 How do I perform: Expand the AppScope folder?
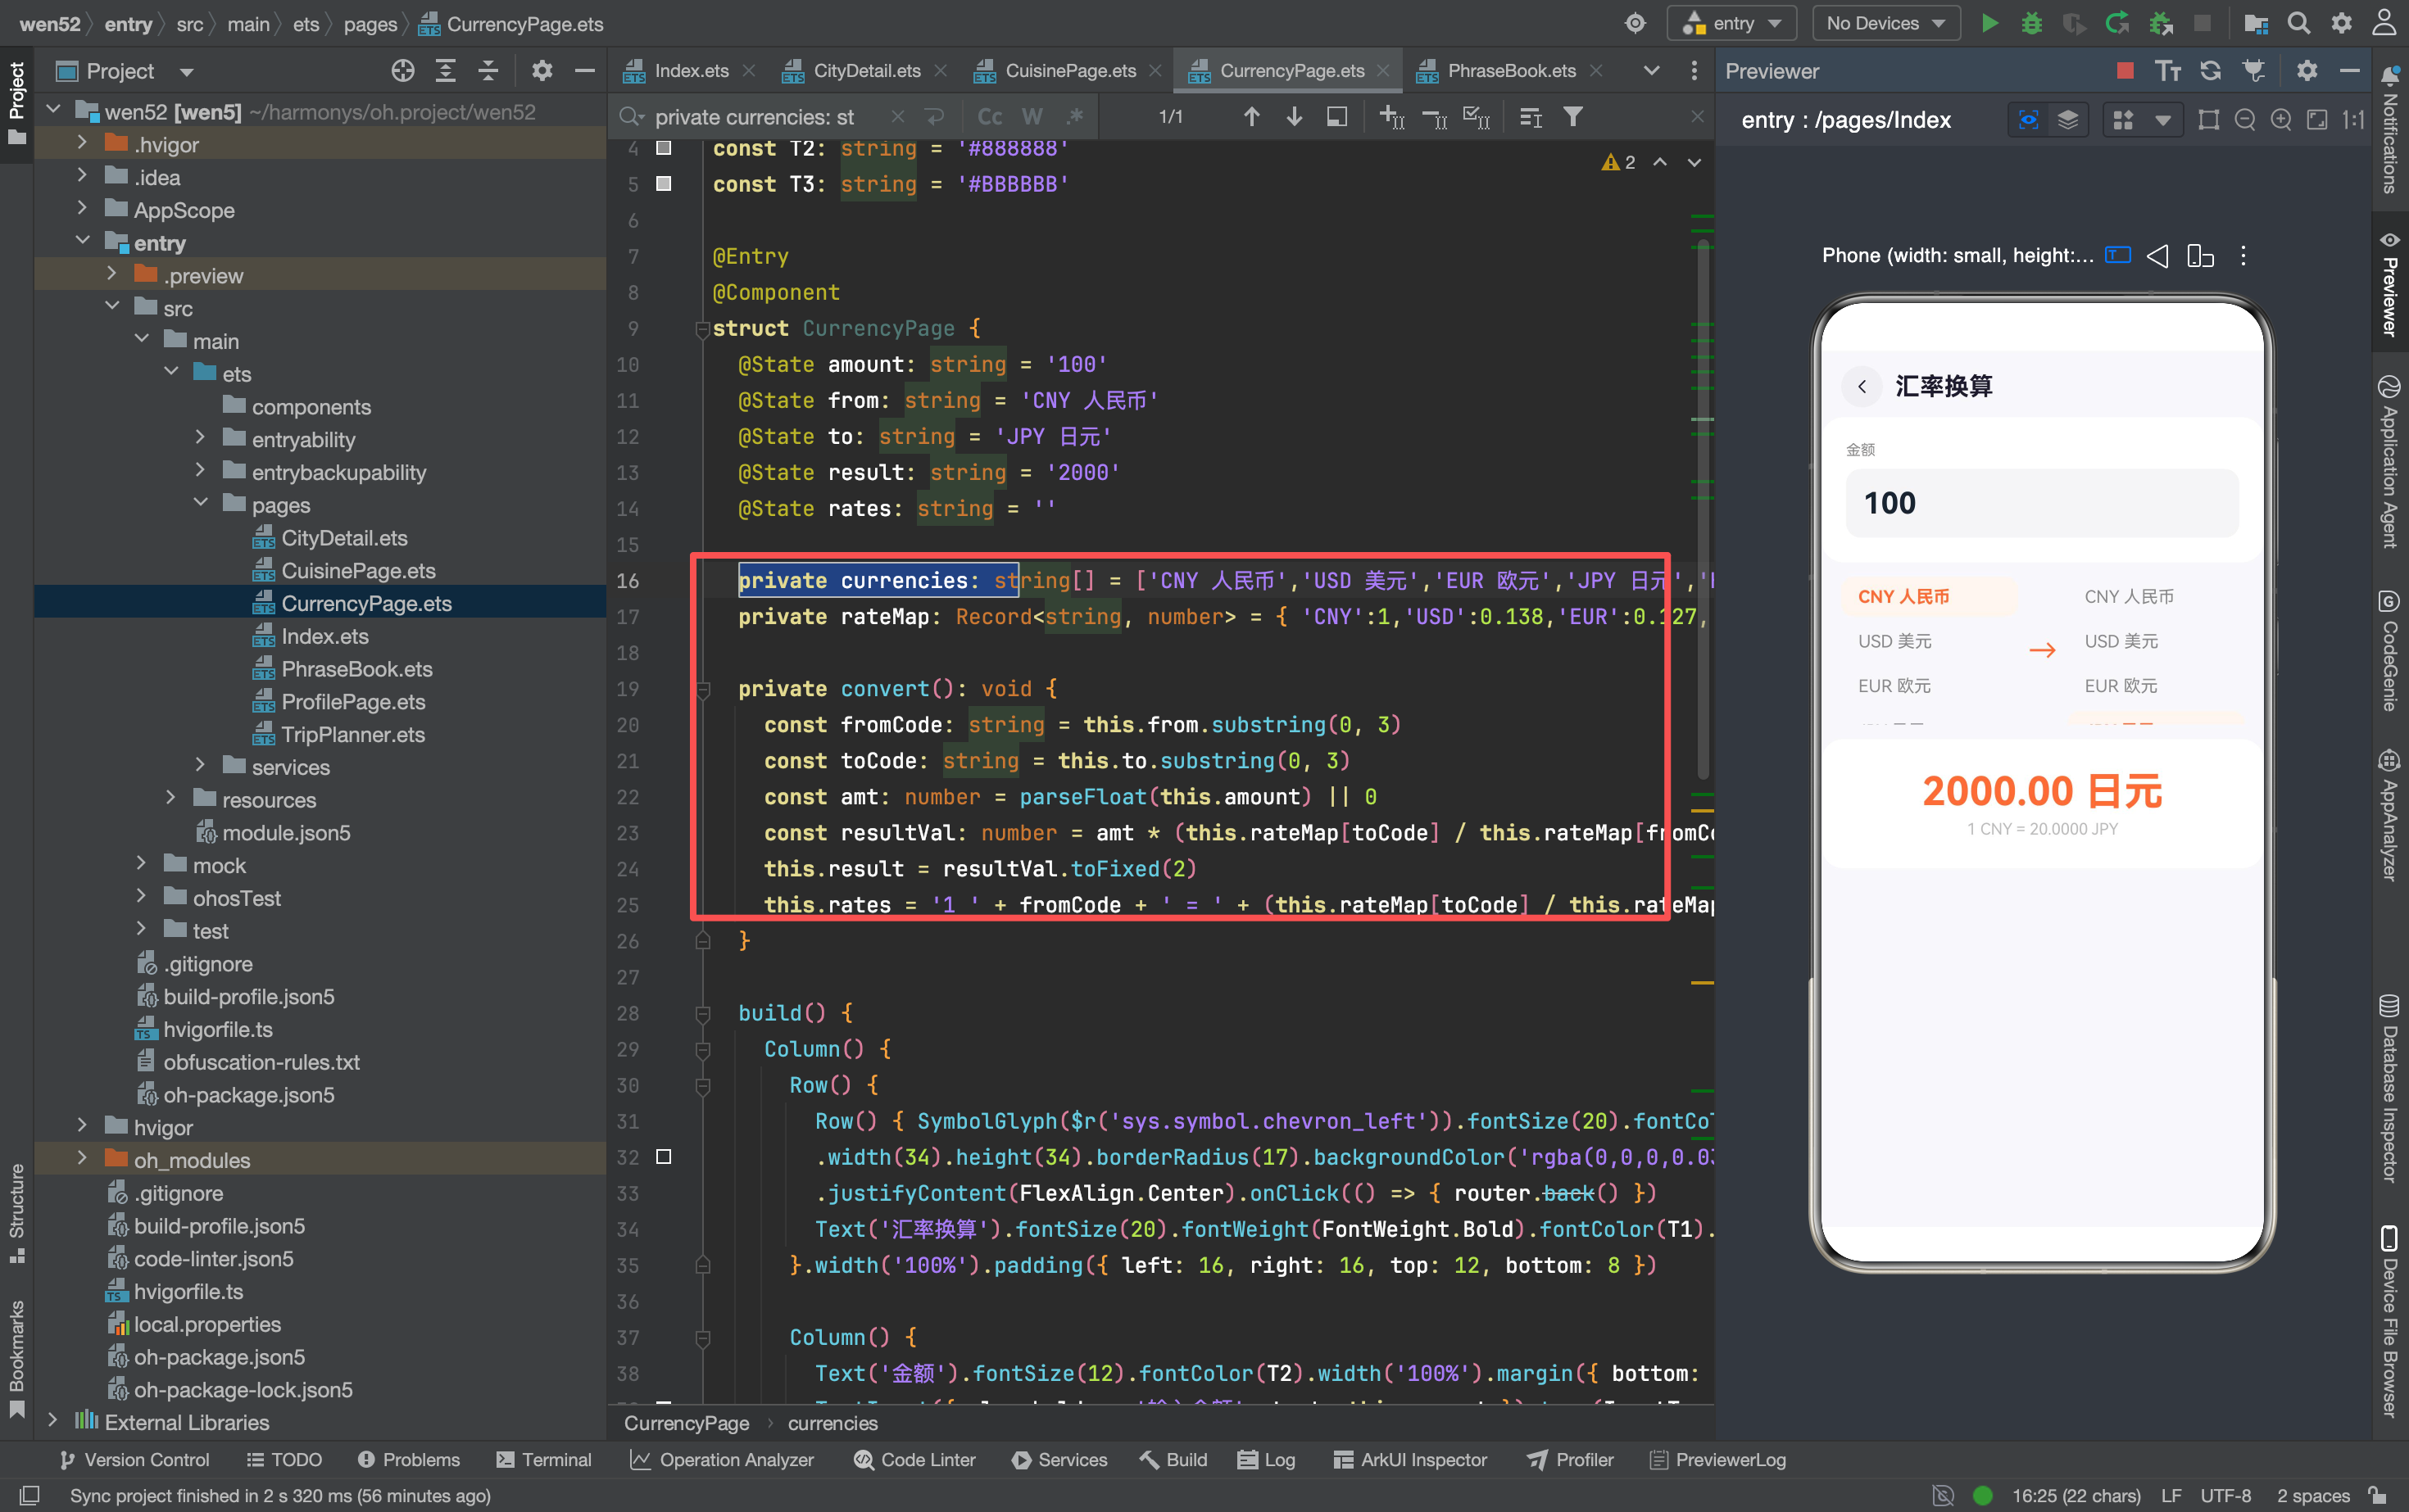pos(82,209)
